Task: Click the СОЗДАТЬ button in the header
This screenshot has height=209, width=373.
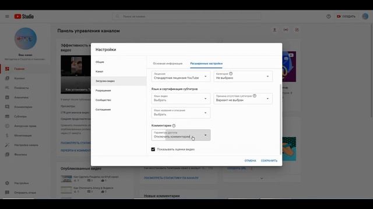Action: coord(346,16)
